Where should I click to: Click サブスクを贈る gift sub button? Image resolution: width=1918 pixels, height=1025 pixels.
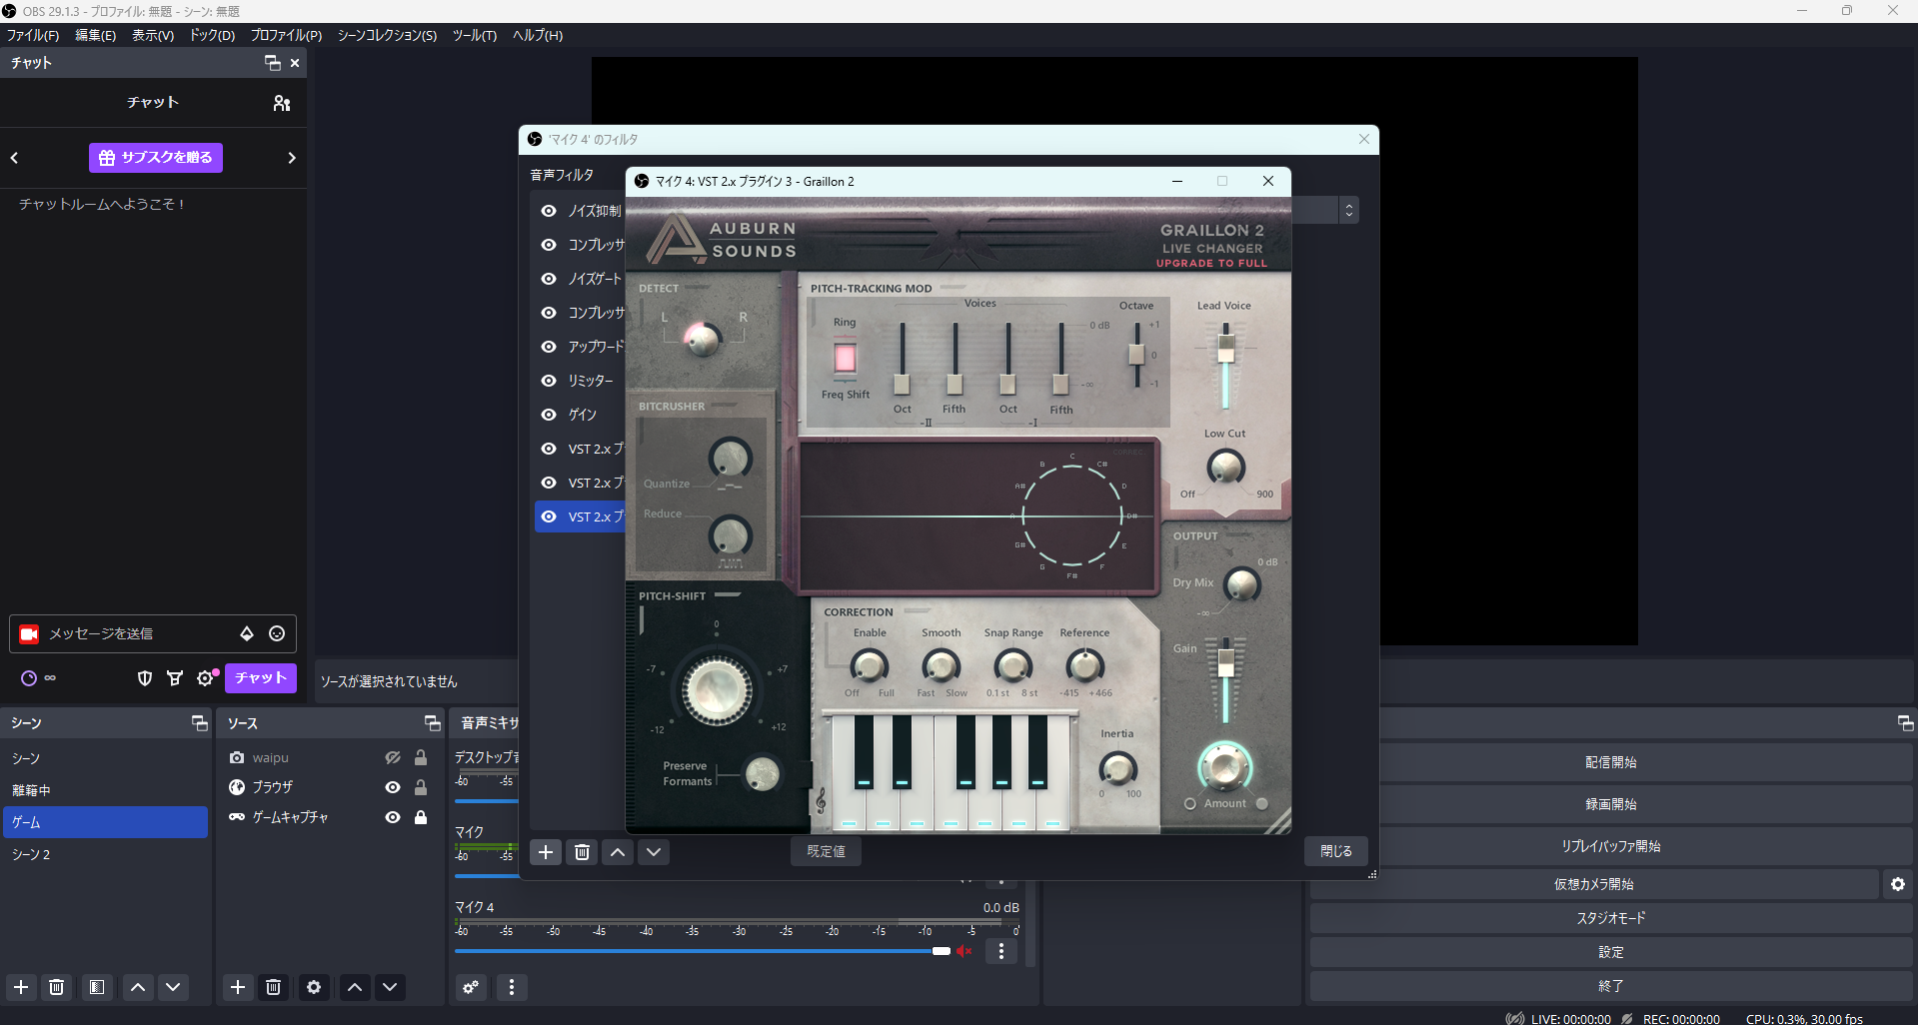(156, 158)
